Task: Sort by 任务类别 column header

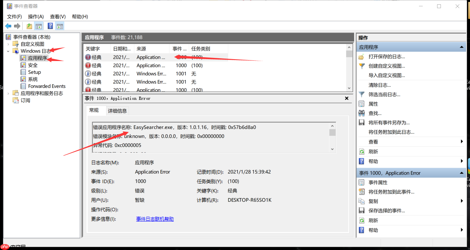Action: (x=208, y=49)
